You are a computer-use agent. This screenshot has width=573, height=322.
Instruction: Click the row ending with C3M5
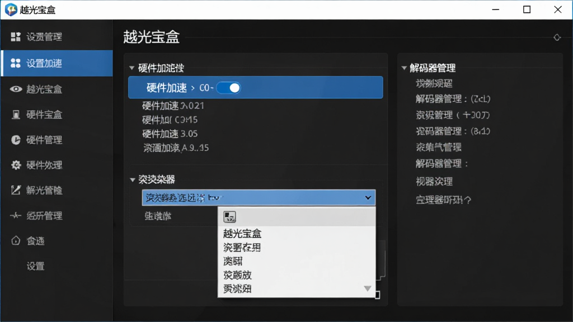pos(170,120)
